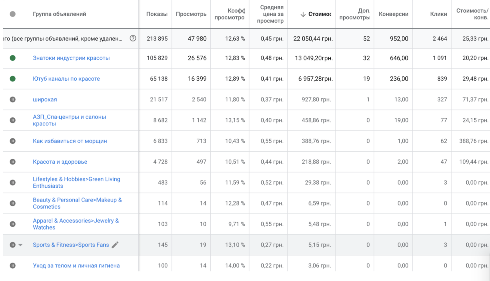This screenshot has width=490, height=281.
Task: Click paused icon for Уход за телом row
Action: pyautogui.click(x=13, y=266)
